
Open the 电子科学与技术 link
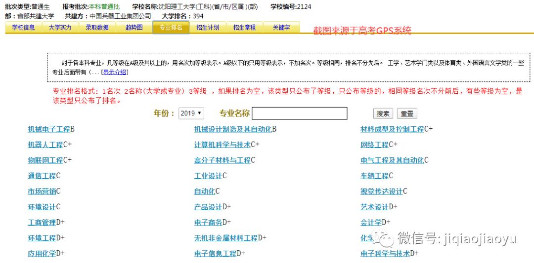[x=385, y=254]
